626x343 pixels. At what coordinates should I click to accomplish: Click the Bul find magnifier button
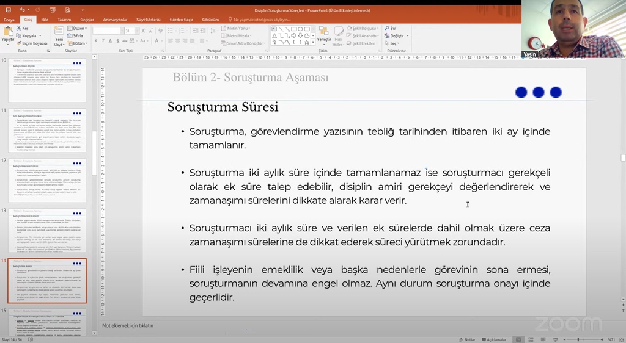click(391, 28)
